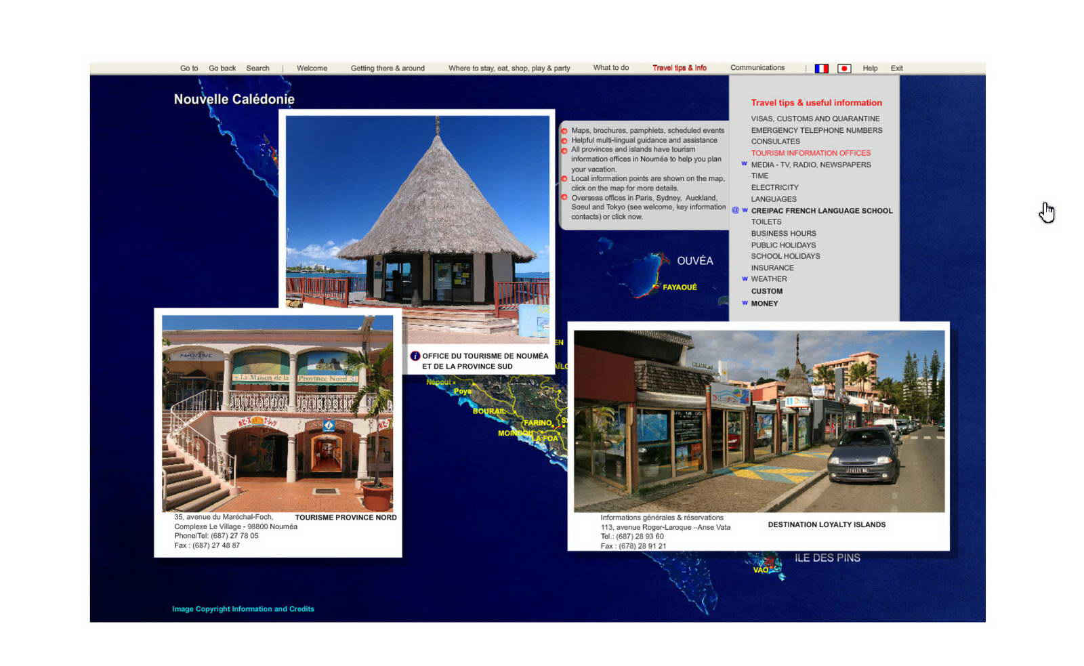Screen dimensions: 1084x666
Task: Click the web 'w' icon beside CREIPAC FRENCH LANGUAGE SCHOOL
Action: coord(745,210)
